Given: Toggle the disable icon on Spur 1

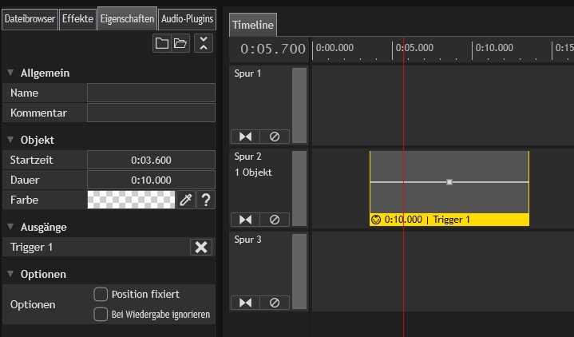Looking at the screenshot, I should click(x=275, y=137).
